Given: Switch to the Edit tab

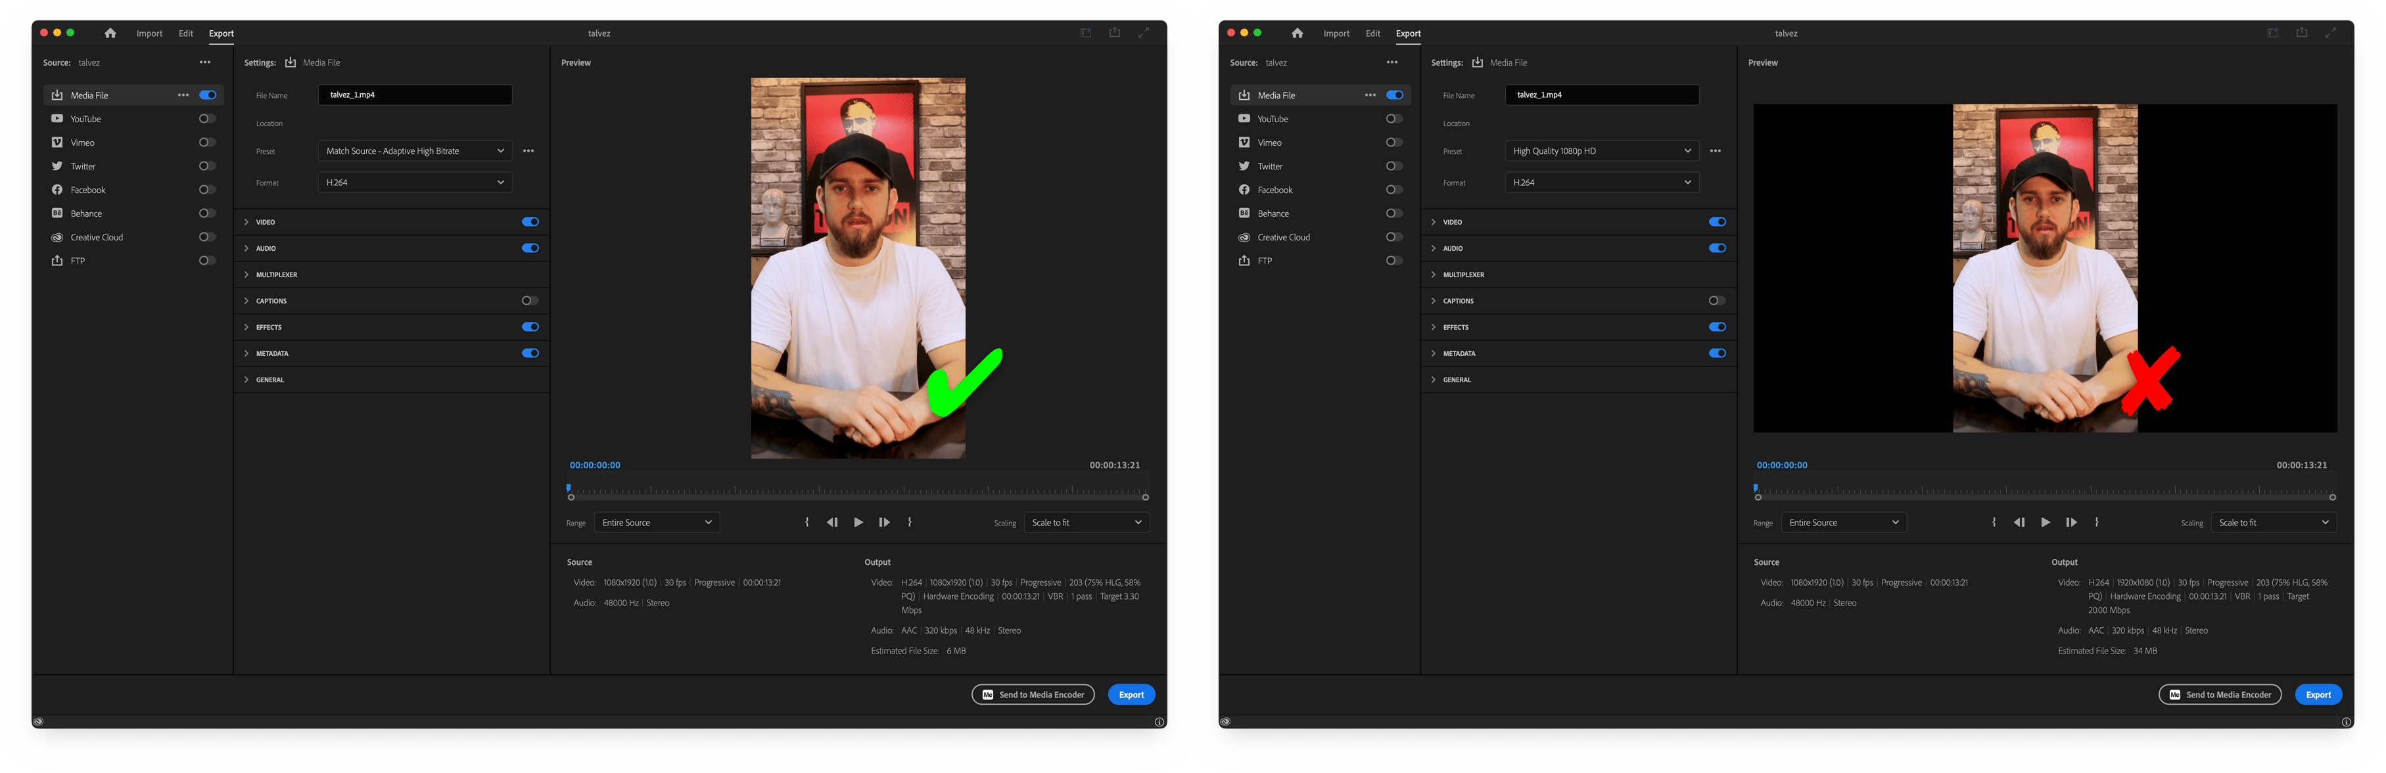Looking at the screenshot, I should tap(185, 32).
